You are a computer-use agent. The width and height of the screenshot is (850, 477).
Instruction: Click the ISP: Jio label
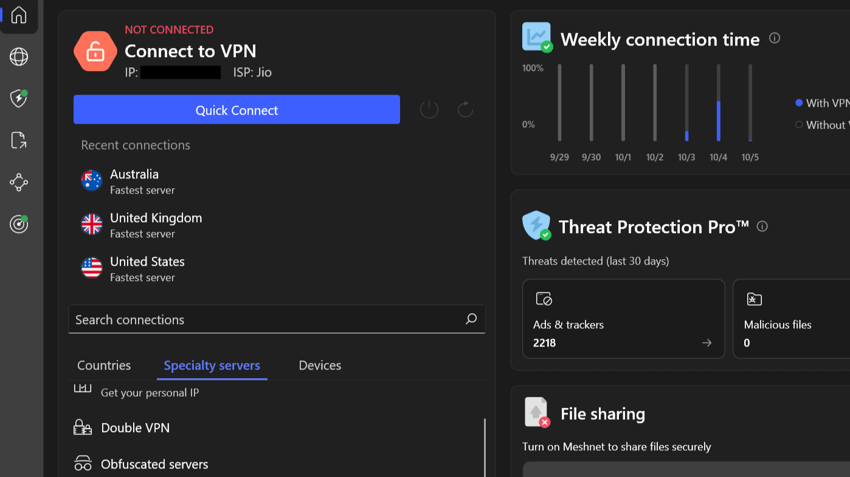click(252, 73)
